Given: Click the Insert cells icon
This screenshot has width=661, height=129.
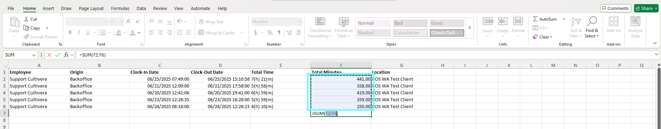Looking at the screenshot, I should pos(487,21).
